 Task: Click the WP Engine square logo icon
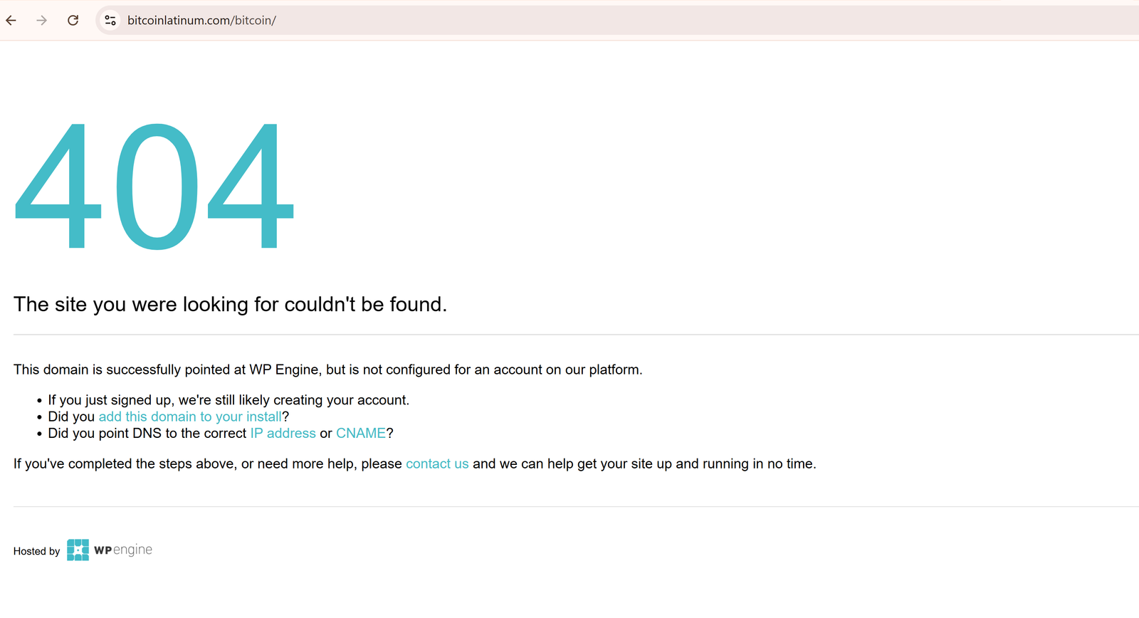point(78,550)
